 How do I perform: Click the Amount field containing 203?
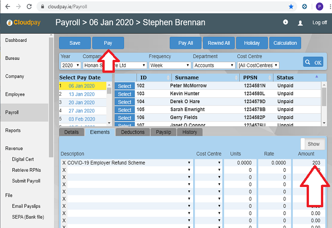pos(309,163)
